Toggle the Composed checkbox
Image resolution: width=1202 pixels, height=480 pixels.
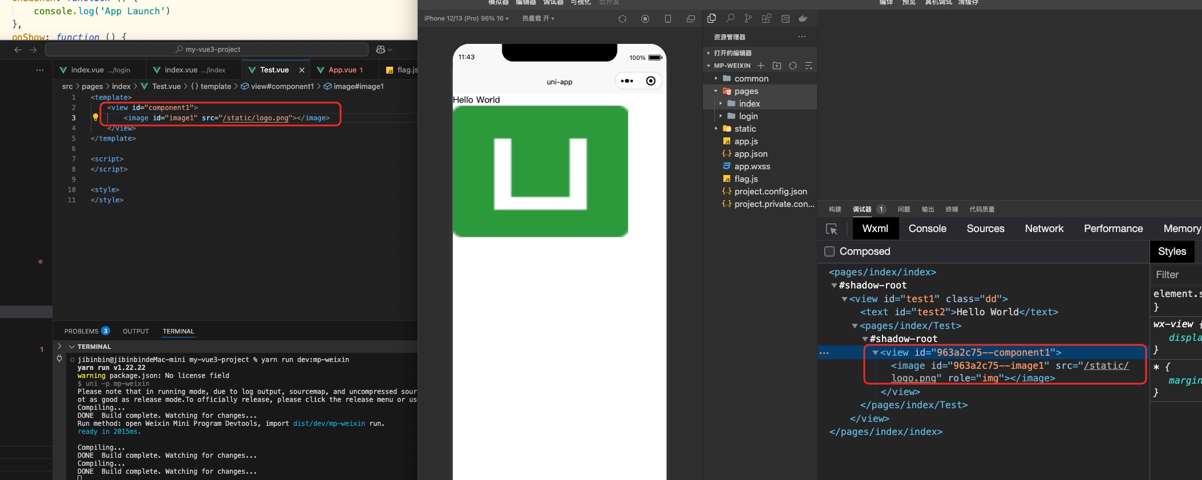829,251
